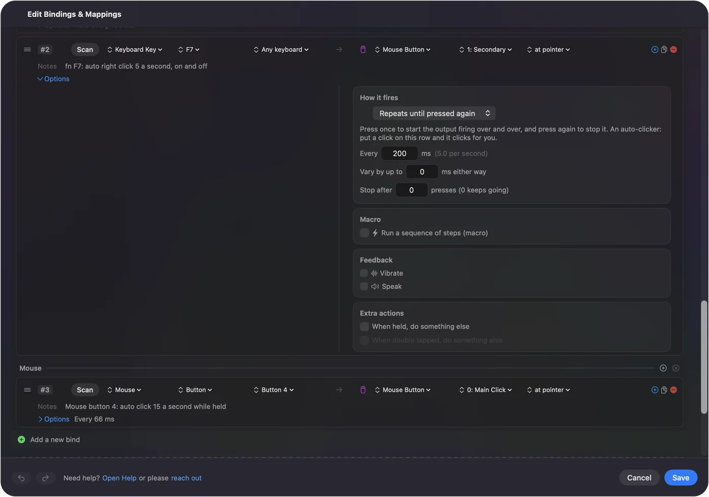Duplicate bind #3 with the copy icon
Viewport: 709px width, 497px height.
click(664, 390)
